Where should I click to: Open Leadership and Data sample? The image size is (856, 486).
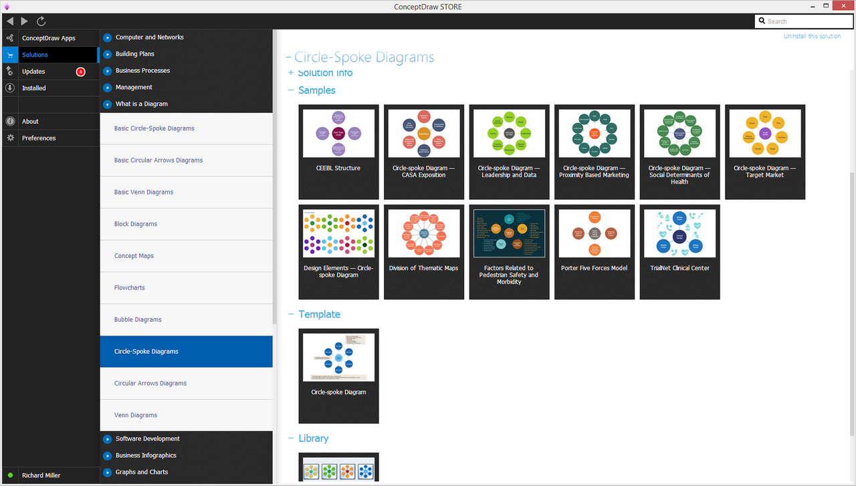tap(510, 152)
